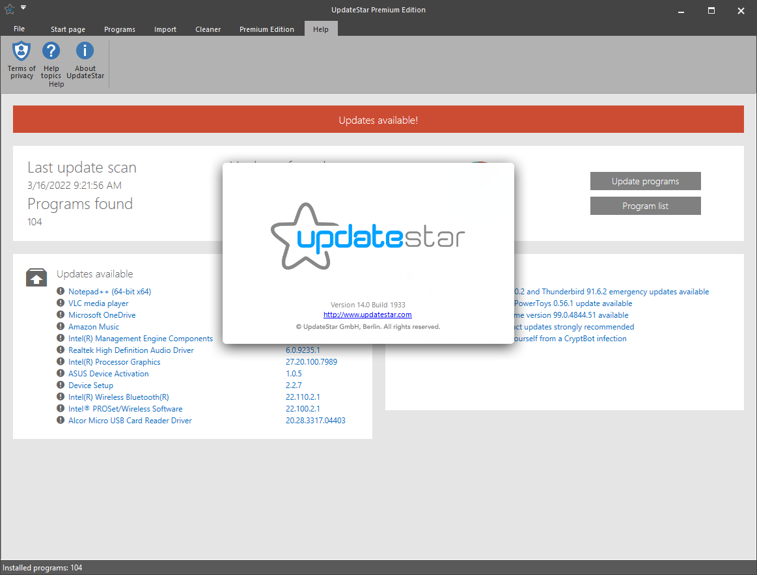The height and width of the screenshot is (575, 757).
Task: Click the About UpdateStar info icon
Action: (x=85, y=51)
